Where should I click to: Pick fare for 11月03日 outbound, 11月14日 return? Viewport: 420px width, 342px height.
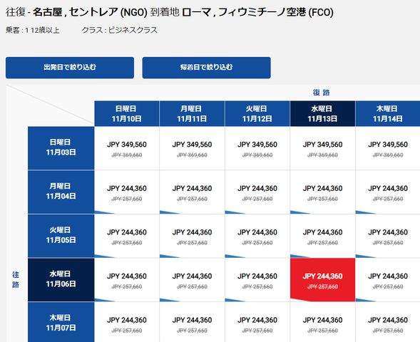388,148
